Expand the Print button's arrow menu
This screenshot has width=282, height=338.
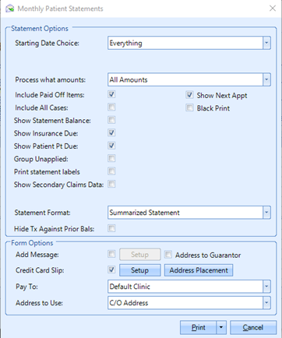221,327
